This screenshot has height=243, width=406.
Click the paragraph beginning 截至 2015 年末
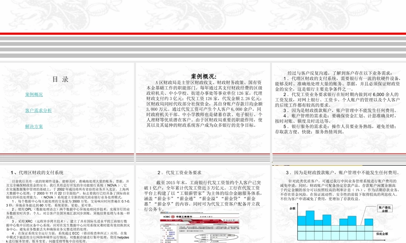click(x=203, y=196)
